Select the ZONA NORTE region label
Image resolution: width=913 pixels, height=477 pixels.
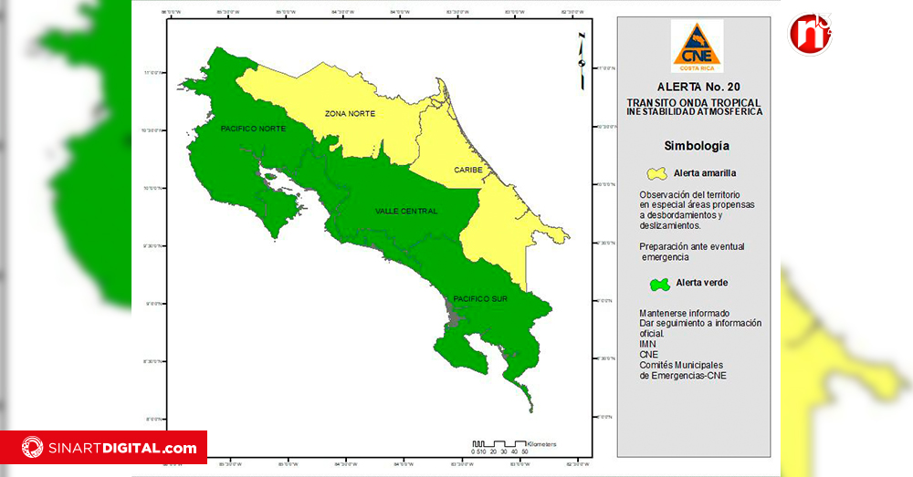click(x=348, y=114)
